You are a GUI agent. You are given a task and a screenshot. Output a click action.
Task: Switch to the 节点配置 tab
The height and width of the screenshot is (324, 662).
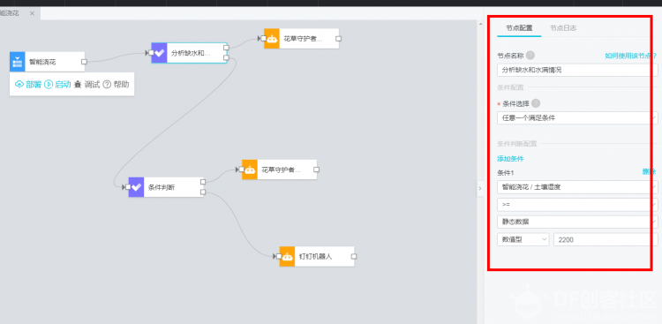click(x=519, y=28)
